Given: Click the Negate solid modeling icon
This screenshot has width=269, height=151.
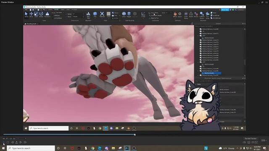Looking at the screenshot, I should point(129,14).
